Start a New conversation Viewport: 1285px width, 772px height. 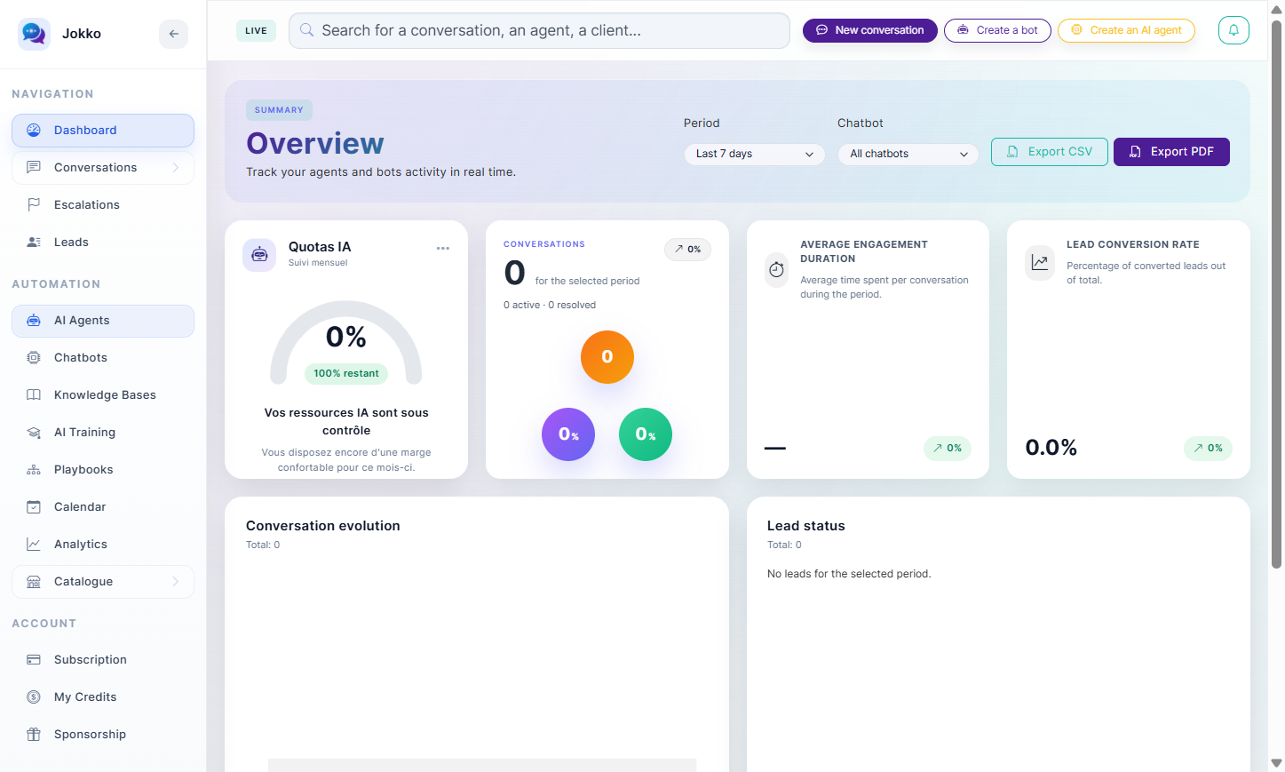(x=870, y=30)
